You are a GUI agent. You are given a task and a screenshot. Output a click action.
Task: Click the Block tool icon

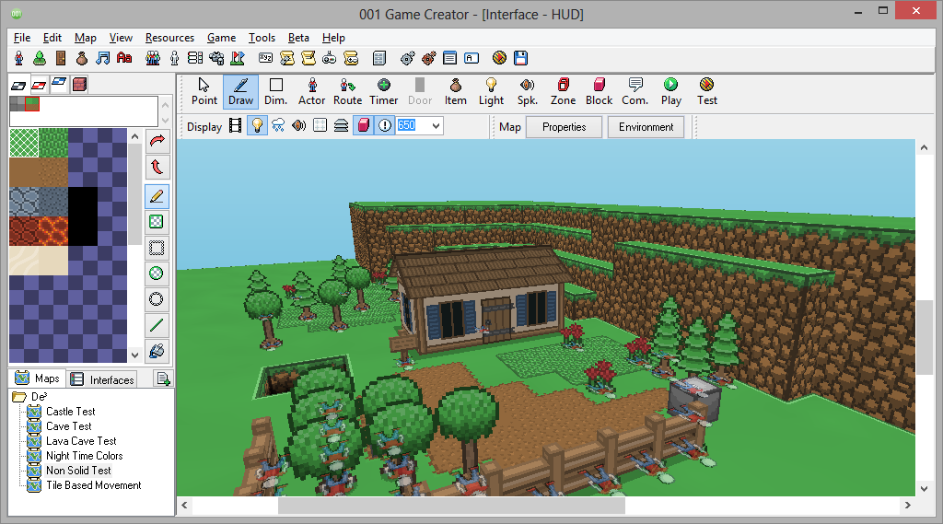point(599,91)
